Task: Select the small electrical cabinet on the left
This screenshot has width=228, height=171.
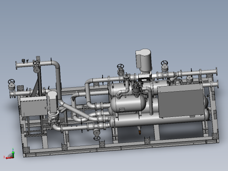Action: [34, 106]
